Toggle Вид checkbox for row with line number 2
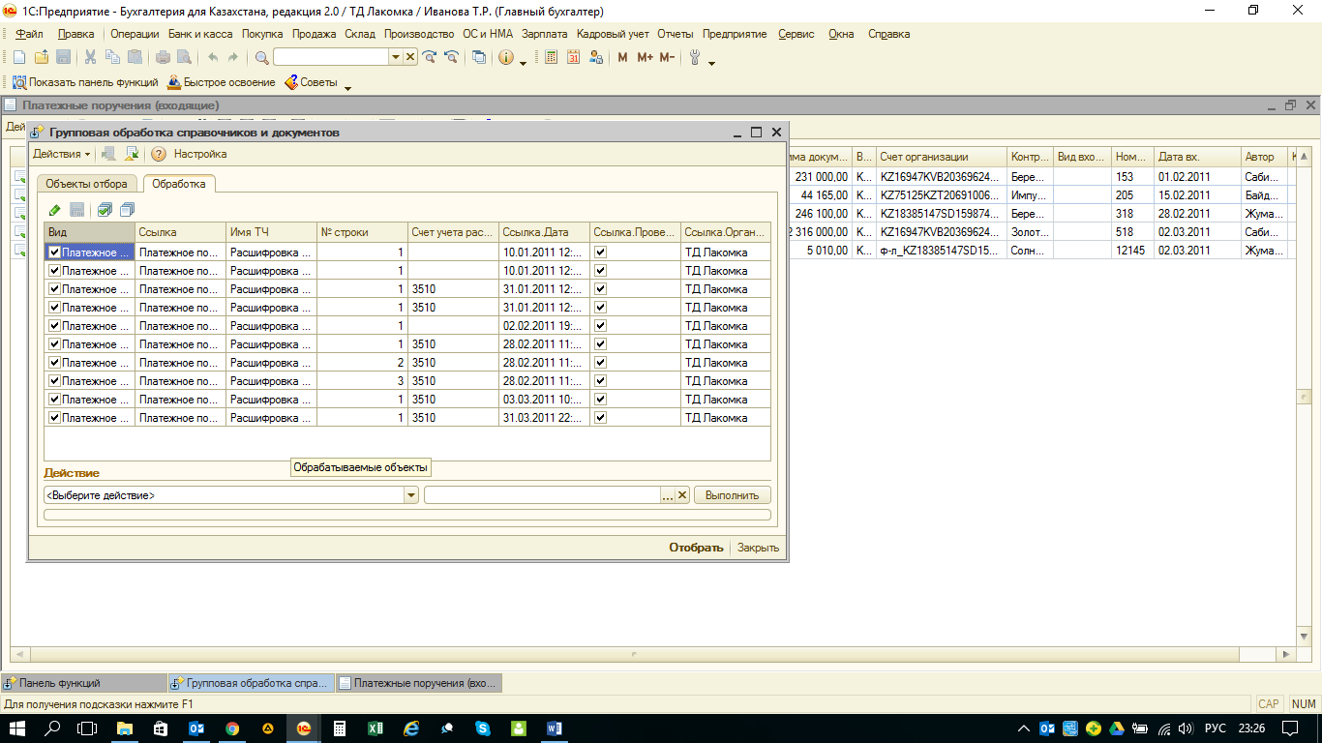The image size is (1322, 743). point(55,363)
